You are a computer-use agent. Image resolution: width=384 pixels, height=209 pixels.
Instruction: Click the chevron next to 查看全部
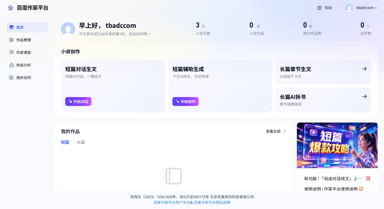pyautogui.click(x=285, y=131)
